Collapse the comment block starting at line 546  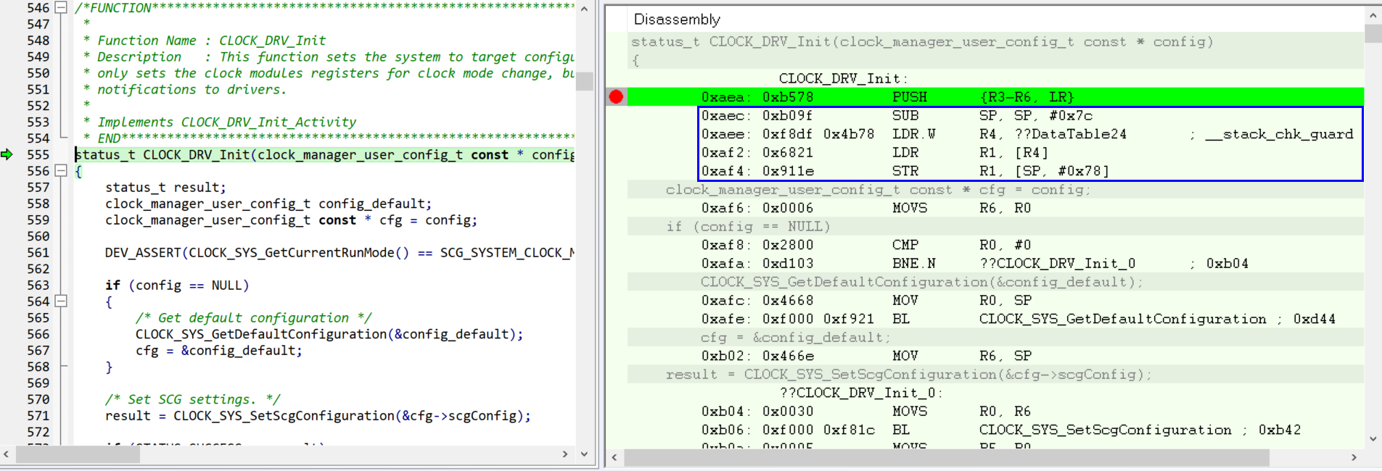click(62, 8)
